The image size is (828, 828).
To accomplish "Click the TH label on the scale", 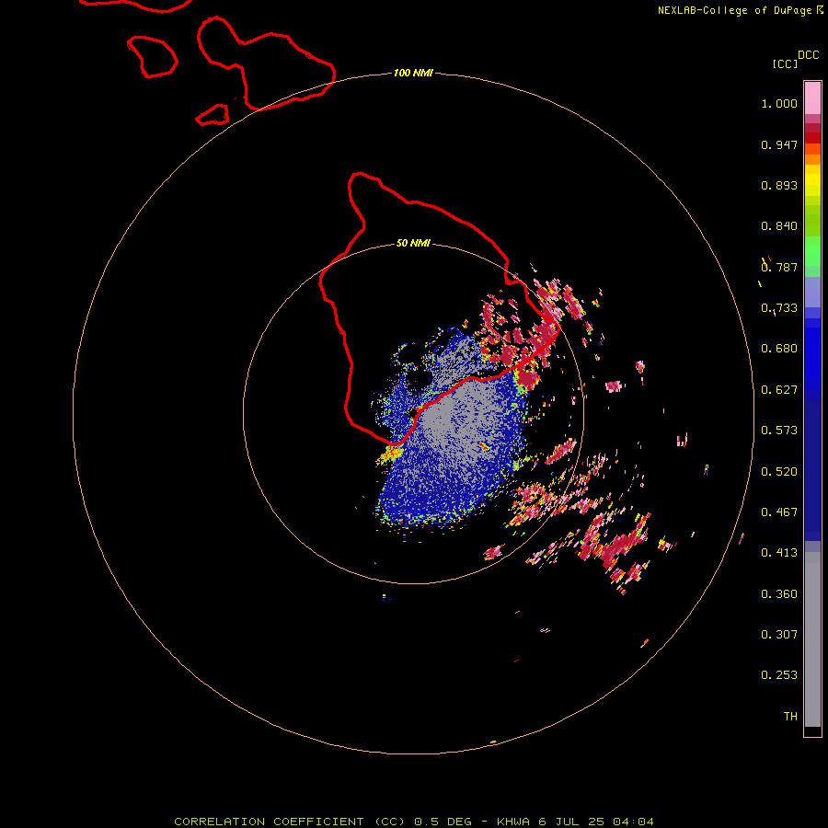I will point(790,717).
